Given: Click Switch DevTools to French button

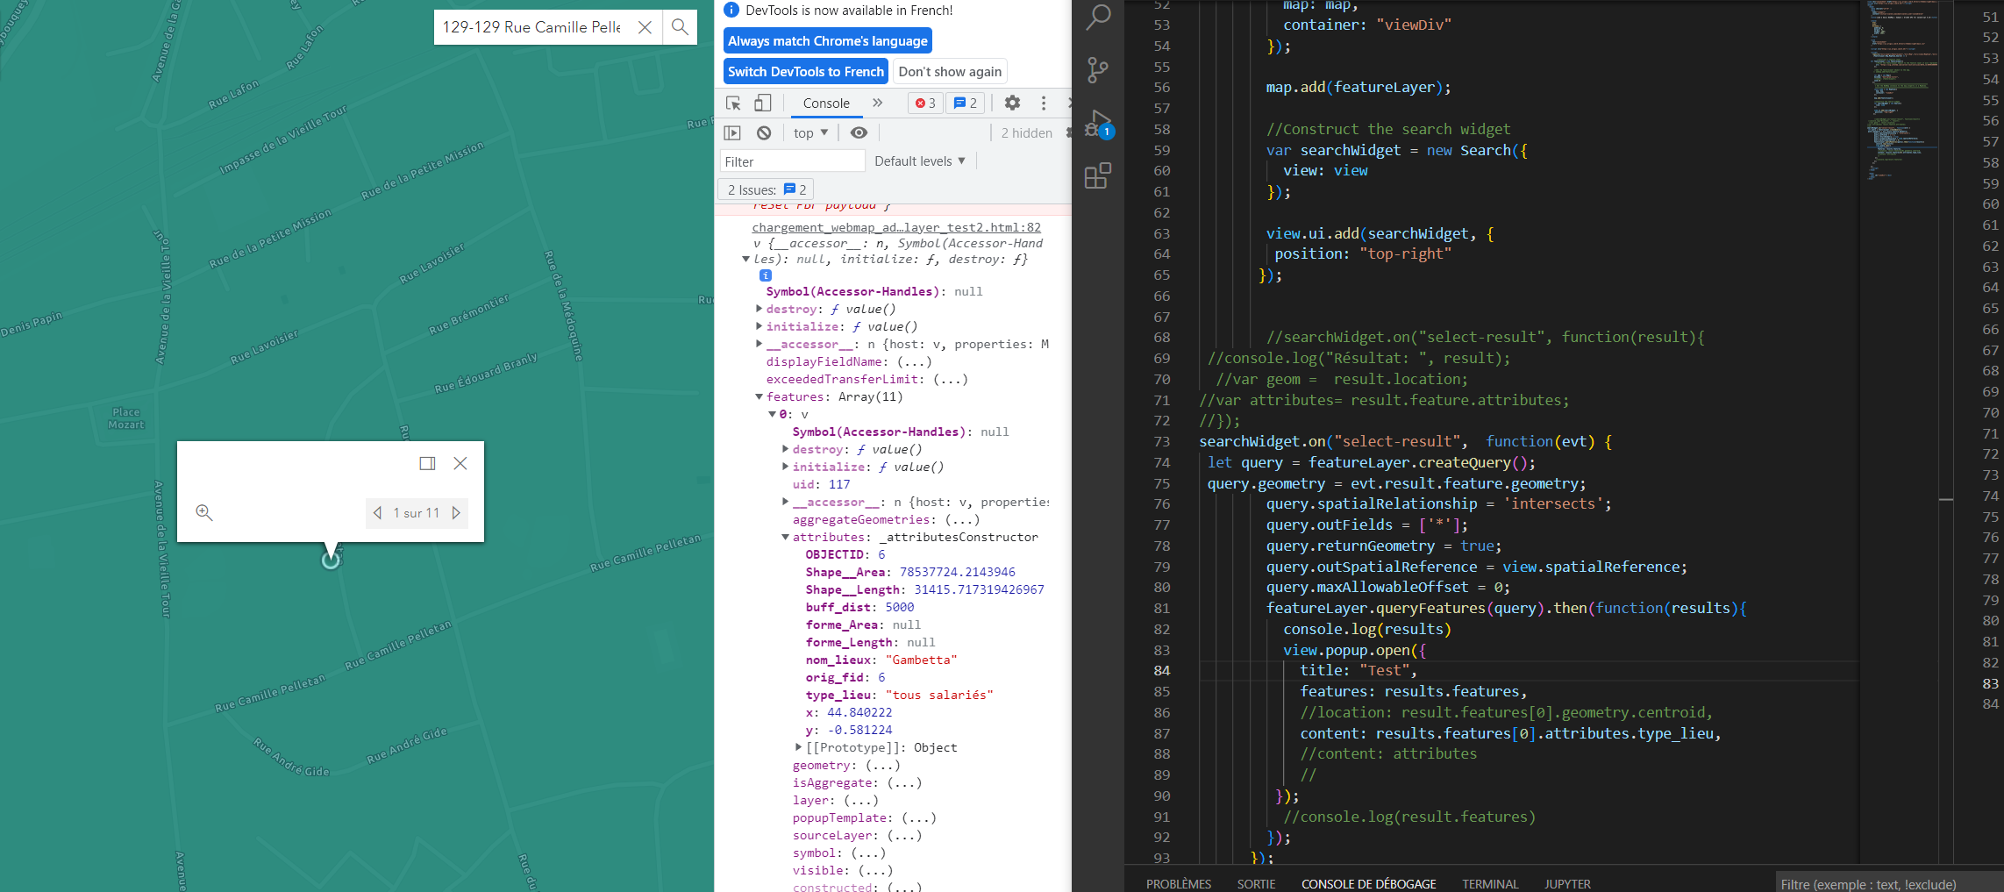Looking at the screenshot, I should 805,71.
